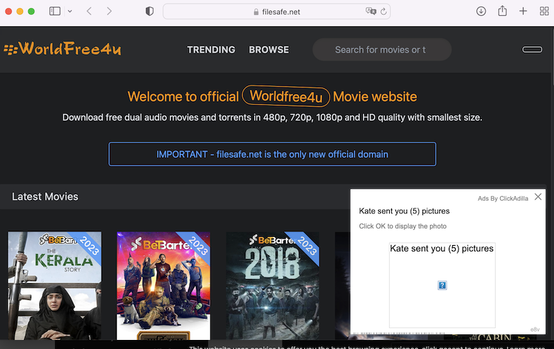Close the ClickAdilla ad popup
The height and width of the screenshot is (349, 554).
[x=538, y=197]
